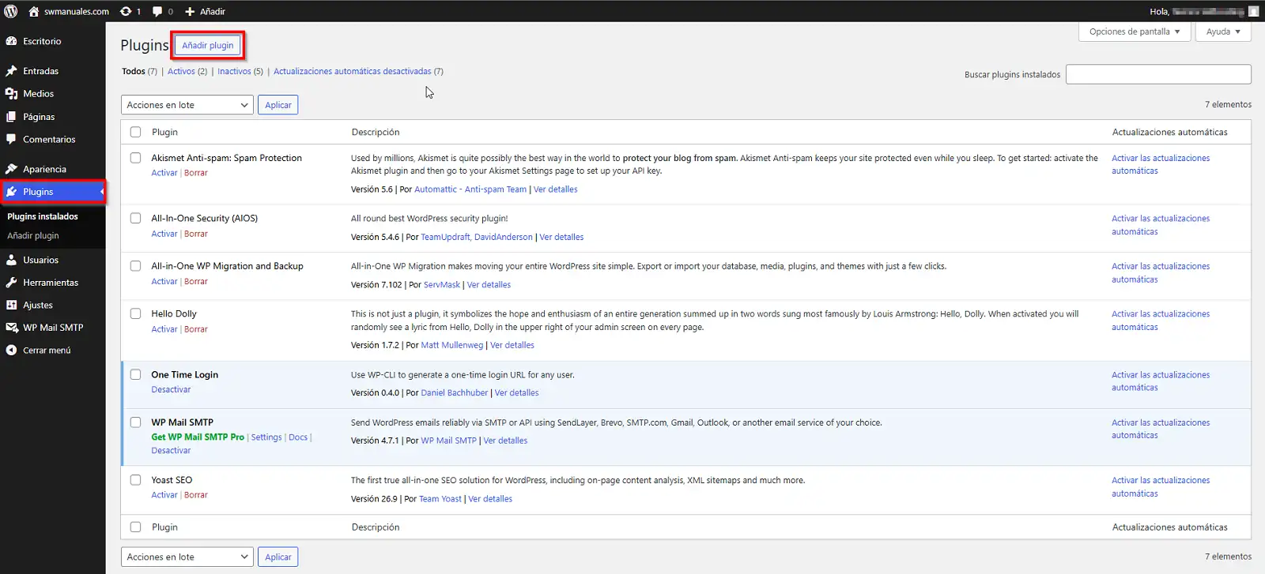Screen dimensions: 1265x574
Task: Click the Añadir plugin button beside title
Action: (x=208, y=46)
